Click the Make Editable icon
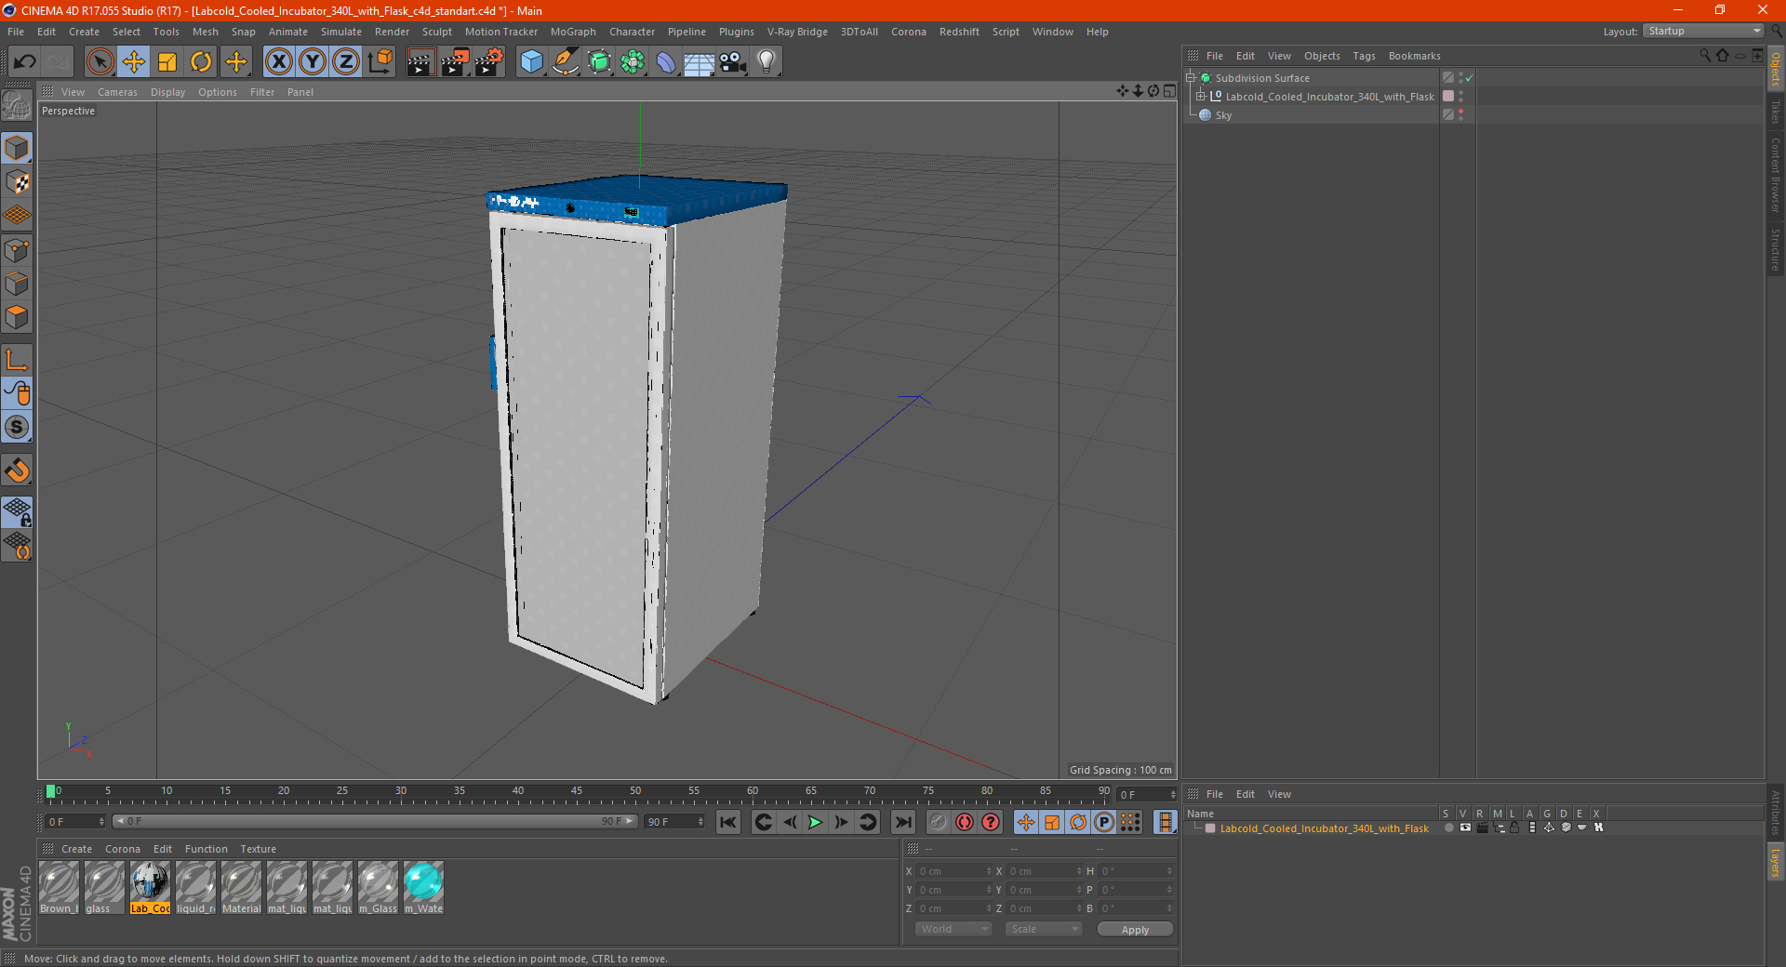 [17, 106]
